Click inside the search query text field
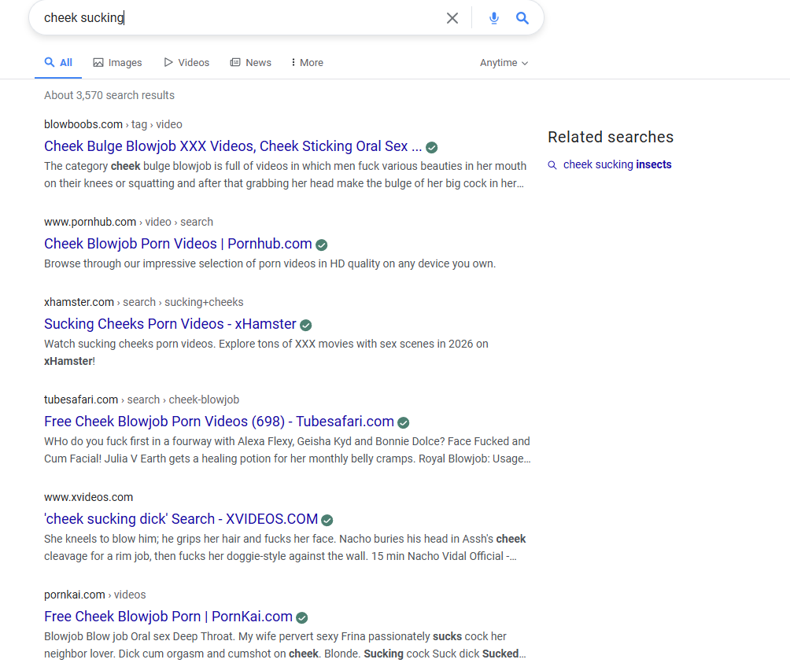This screenshot has width=790, height=663. (x=236, y=18)
